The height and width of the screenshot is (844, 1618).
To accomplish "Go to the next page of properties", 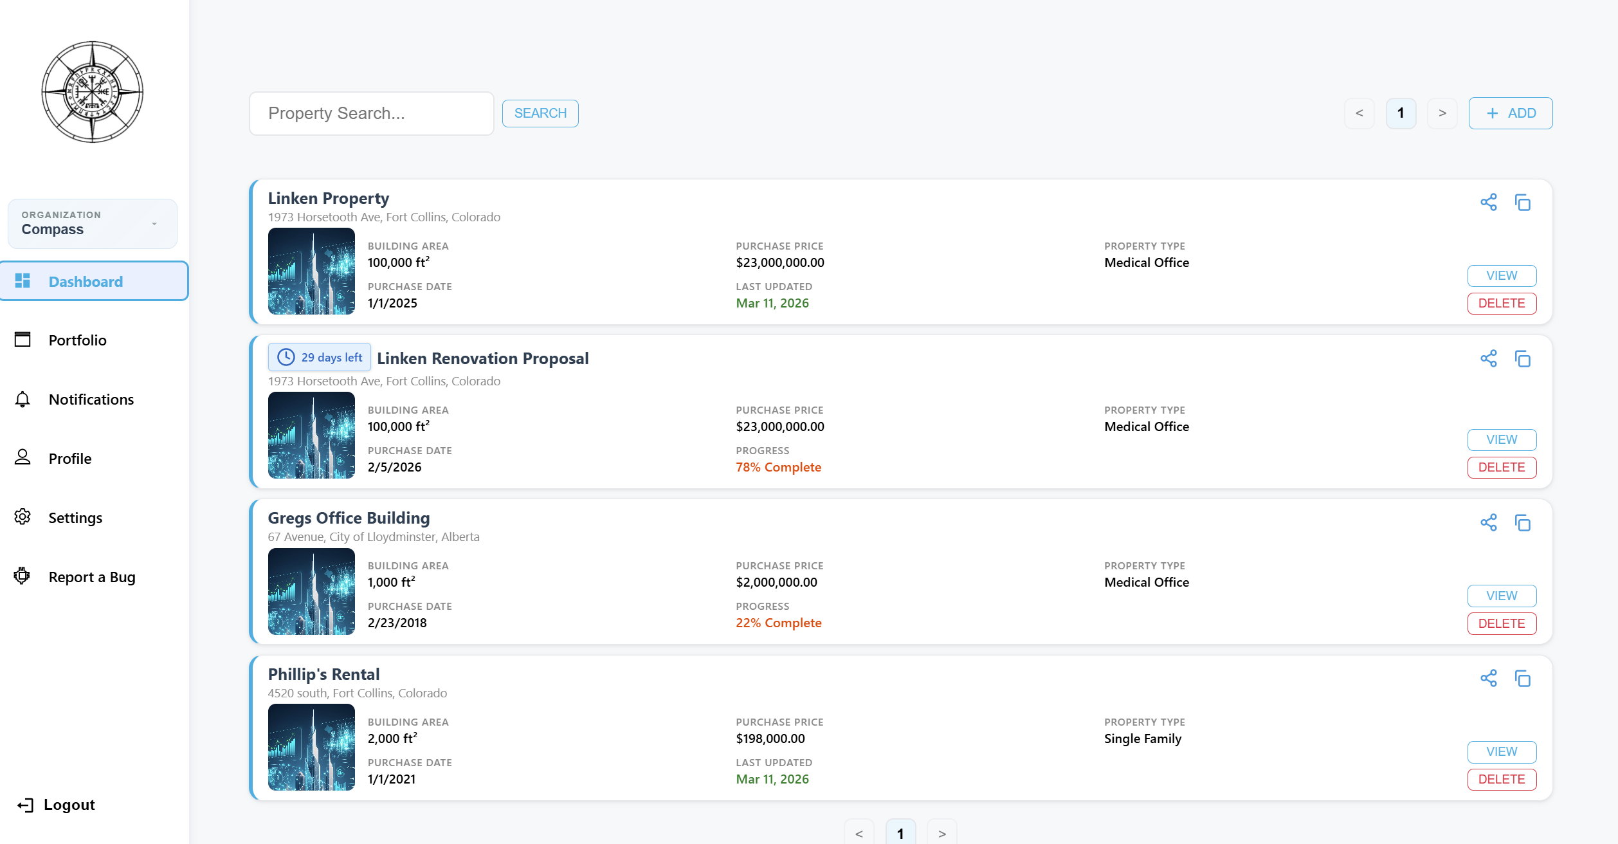I will click(x=1442, y=113).
